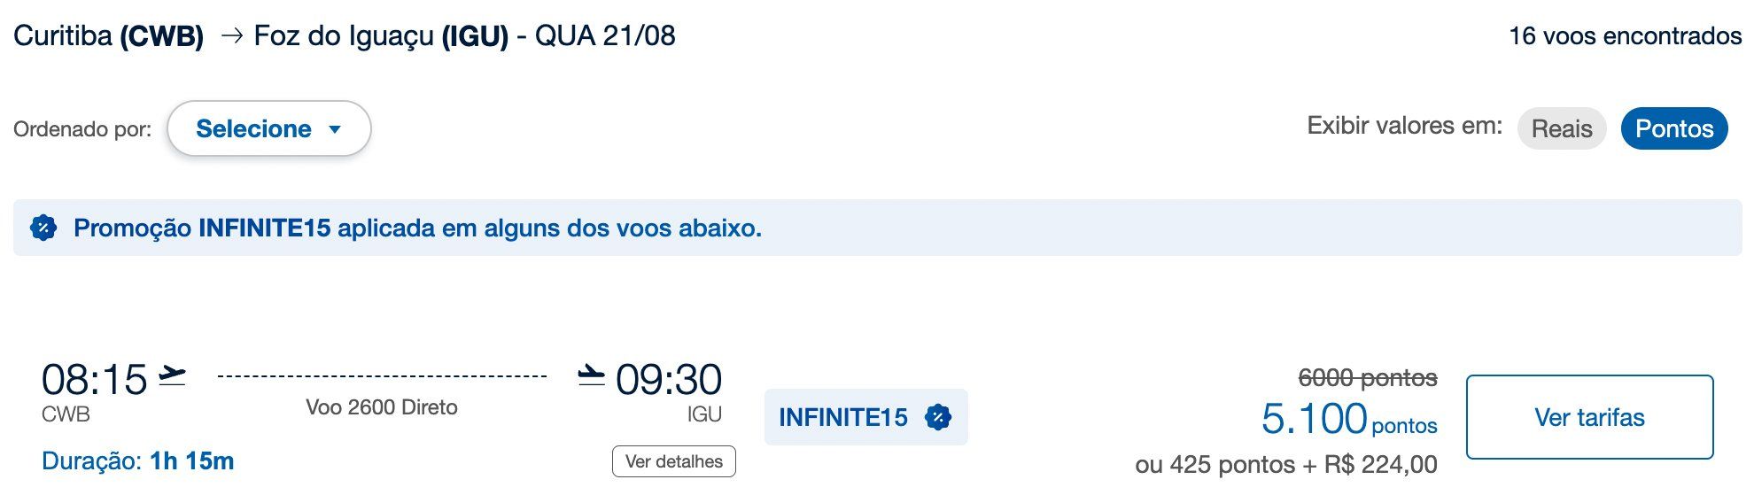
Task: Click the landing airplane icon beside 09:30
Action: click(x=591, y=375)
